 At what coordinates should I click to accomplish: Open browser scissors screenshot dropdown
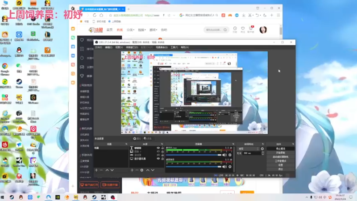pyautogui.click(x=253, y=15)
